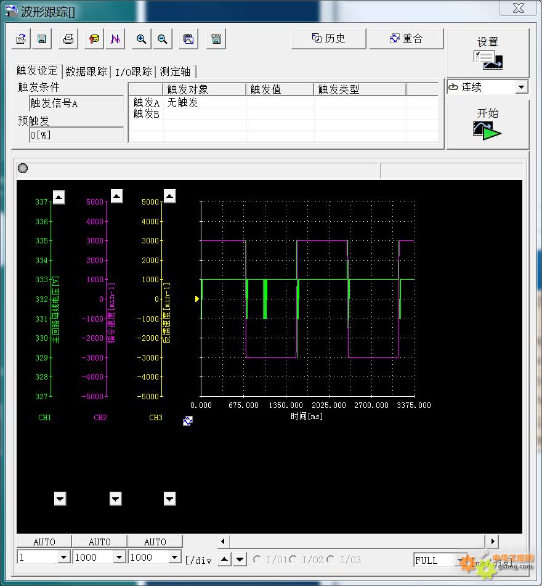542x586 pixels.
Task: Open the 连续 trace mode dropdown
Action: (x=522, y=87)
